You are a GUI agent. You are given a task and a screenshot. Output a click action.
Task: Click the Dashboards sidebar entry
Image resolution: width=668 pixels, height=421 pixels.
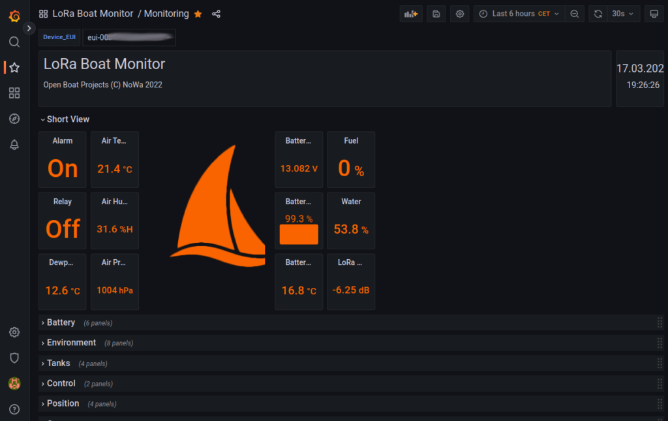(x=14, y=93)
